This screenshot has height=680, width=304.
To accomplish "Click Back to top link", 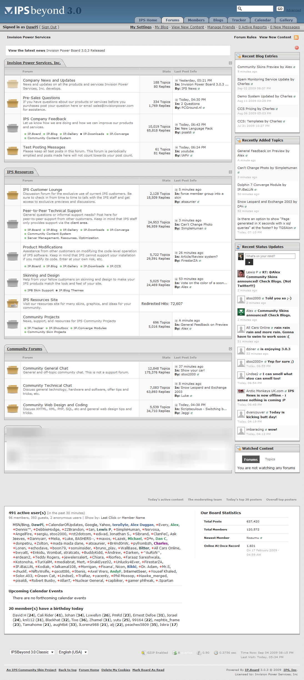I will (x=67, y=670).
